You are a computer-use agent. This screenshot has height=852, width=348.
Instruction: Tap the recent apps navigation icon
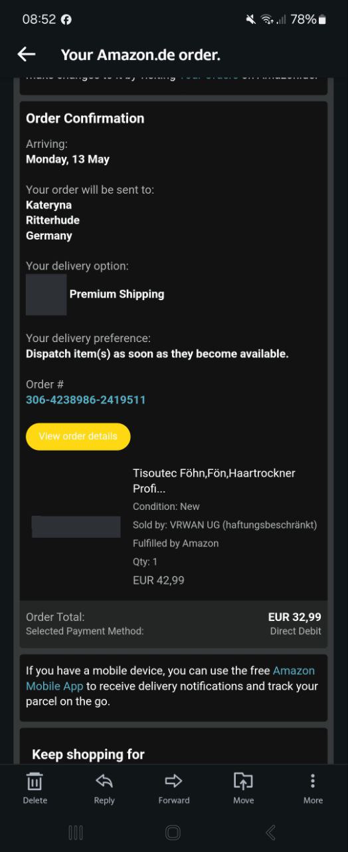coord(76,832)
